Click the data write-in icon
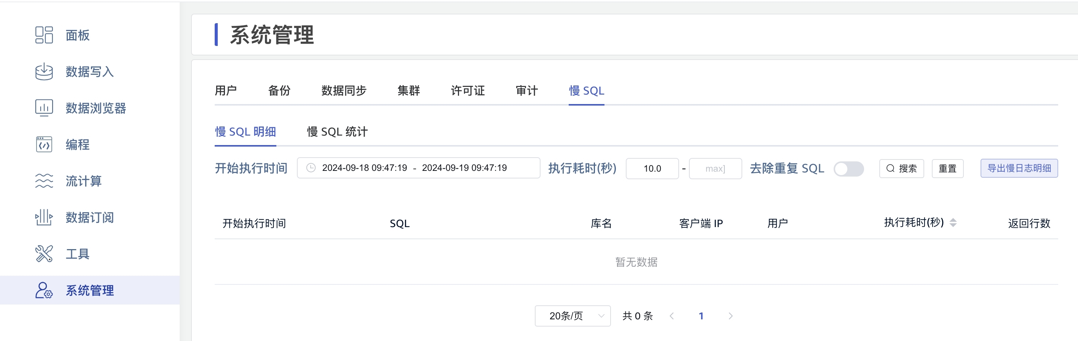This screenshot has width=1078, height=341. 44,71
